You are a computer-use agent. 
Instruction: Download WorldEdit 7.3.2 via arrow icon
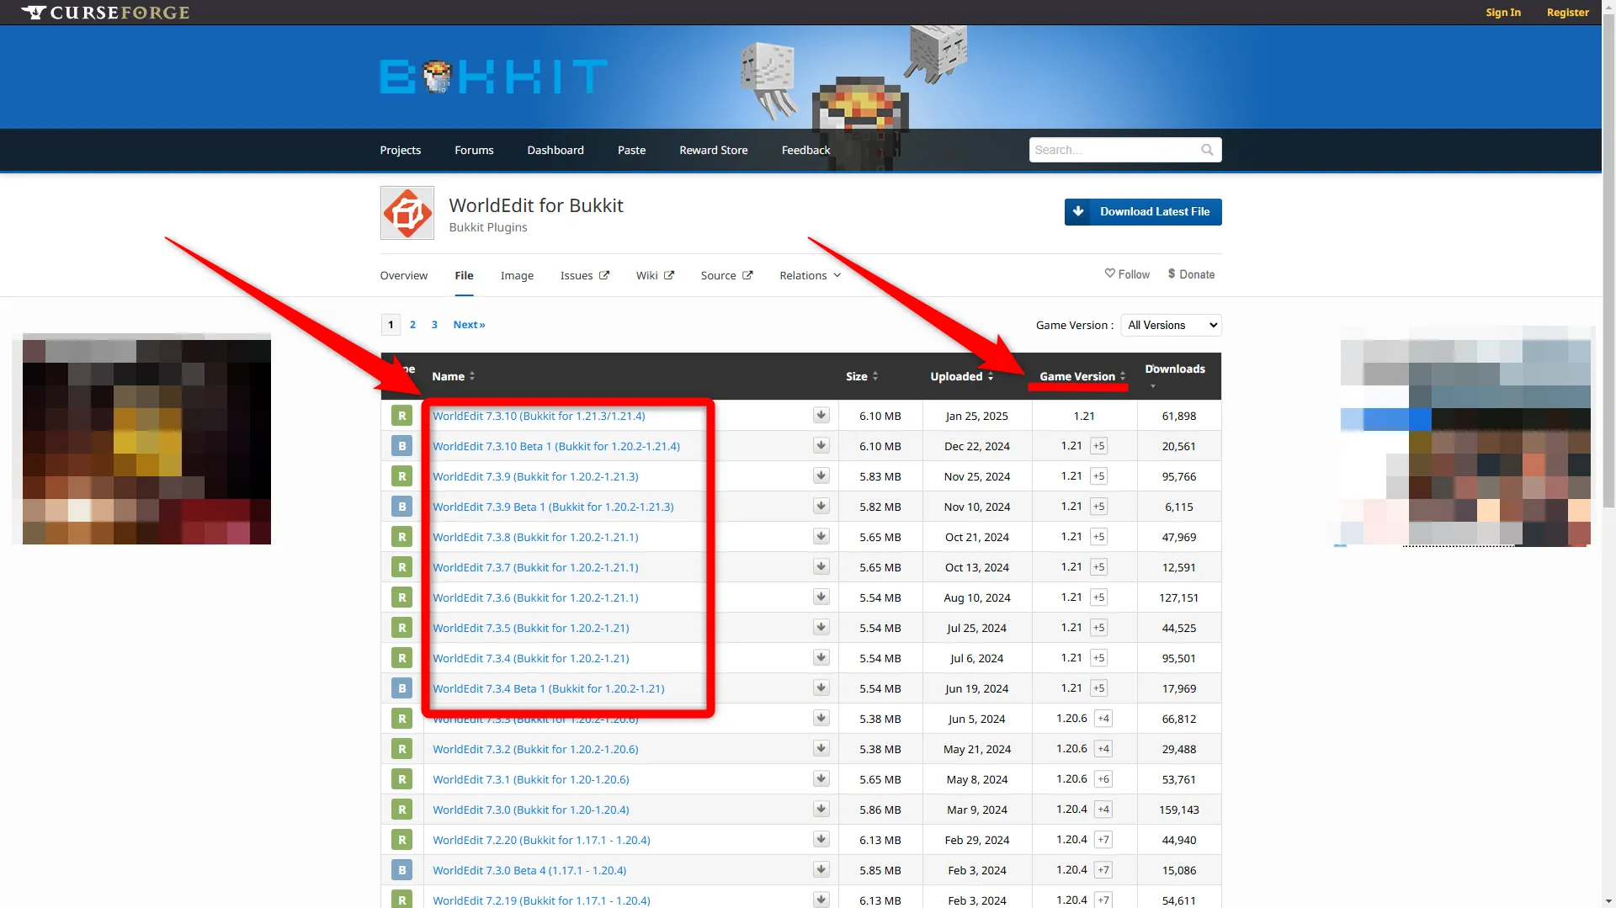821,749
